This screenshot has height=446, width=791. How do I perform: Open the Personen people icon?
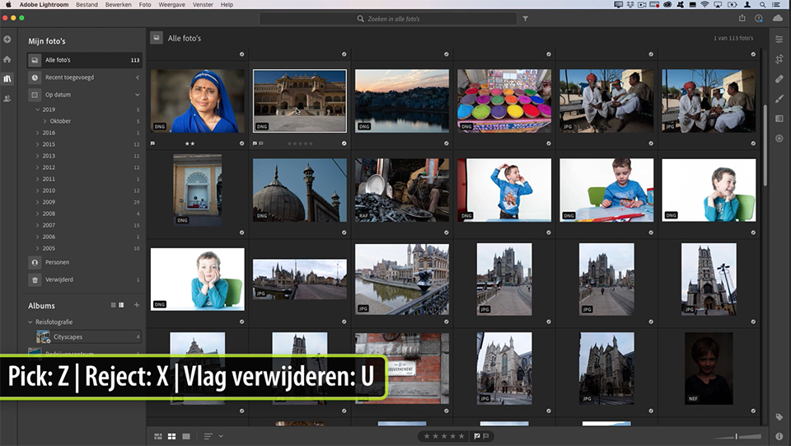click(35, 262)
